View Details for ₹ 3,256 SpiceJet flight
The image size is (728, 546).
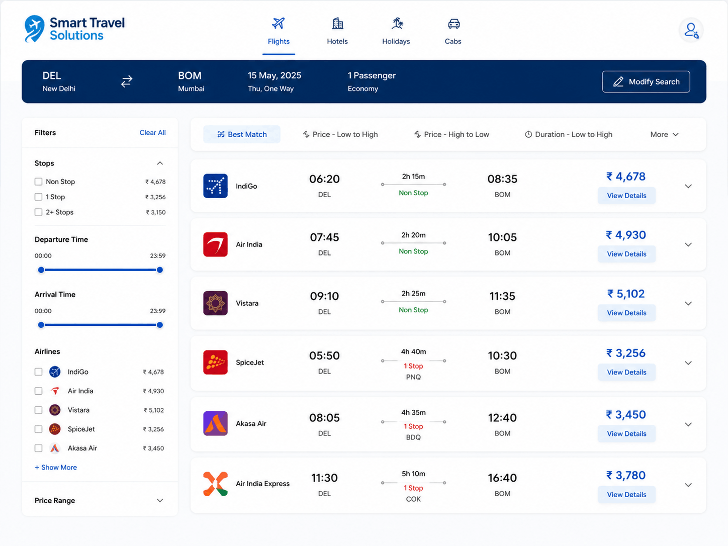(x=626, y=372)
